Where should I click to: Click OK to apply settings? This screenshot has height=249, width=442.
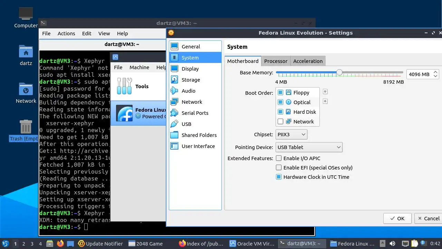(x=397, y=218)
